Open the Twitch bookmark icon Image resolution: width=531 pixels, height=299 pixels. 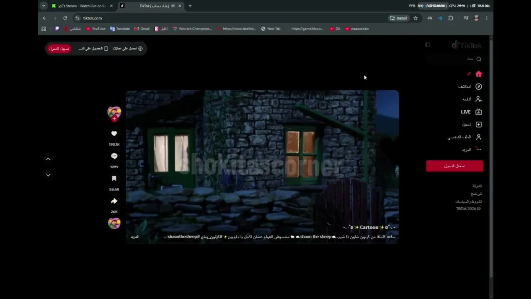[x=57, y=29]
